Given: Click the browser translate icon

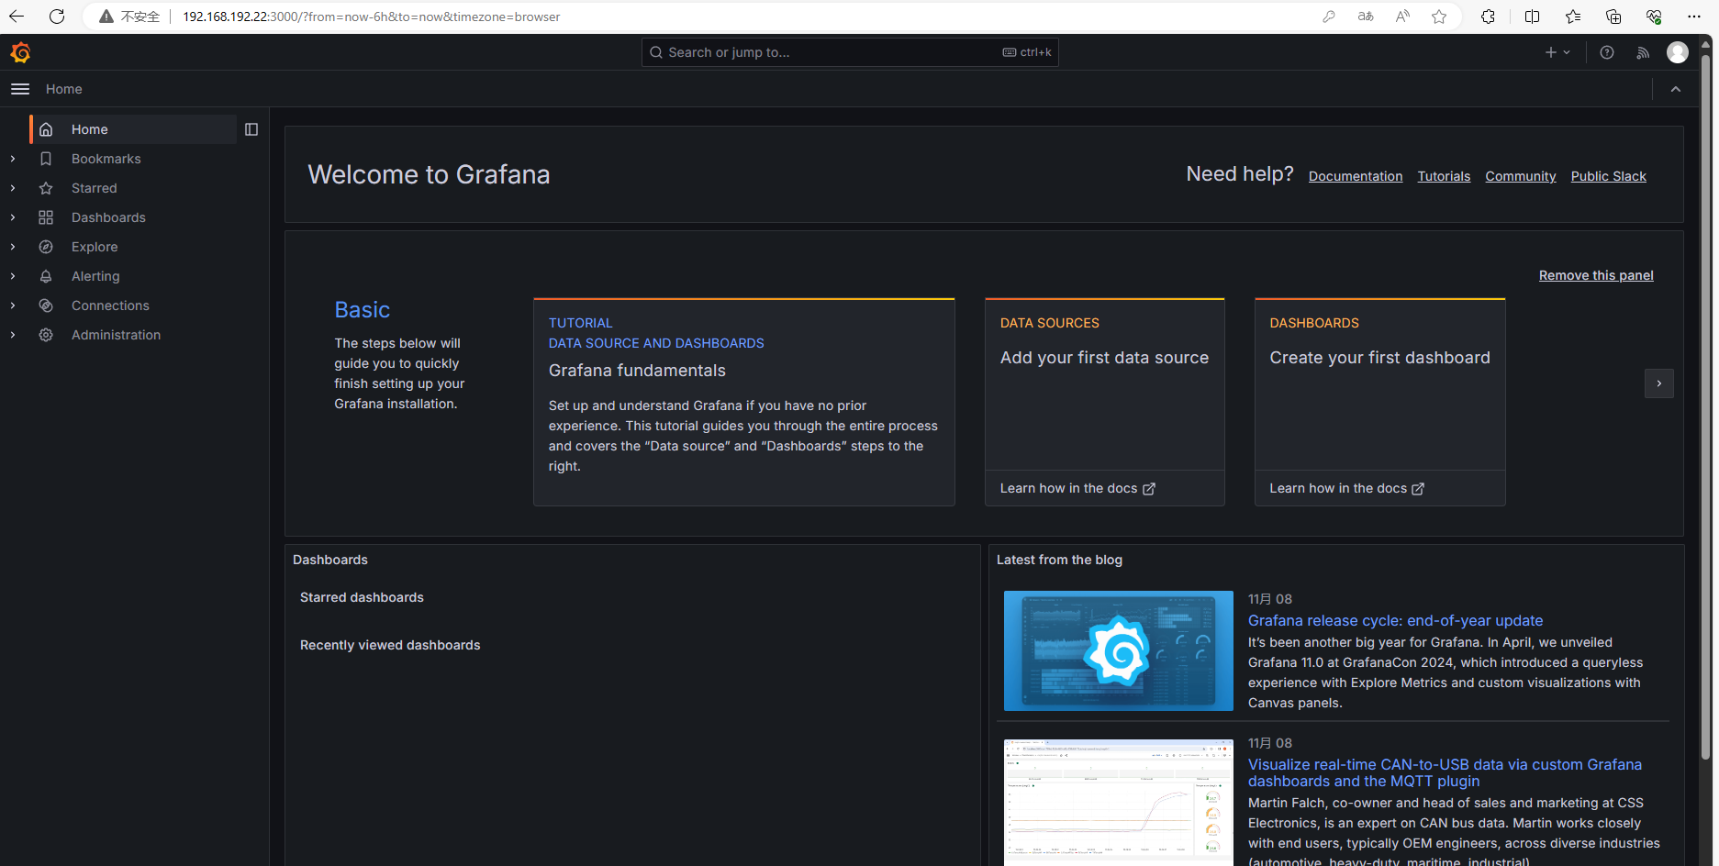Looking at the screenshot, I should click(x=1366, y=17).
